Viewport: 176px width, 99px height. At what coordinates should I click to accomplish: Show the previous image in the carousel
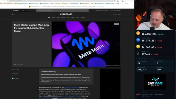pyautogui.click(x=54, y=44)
